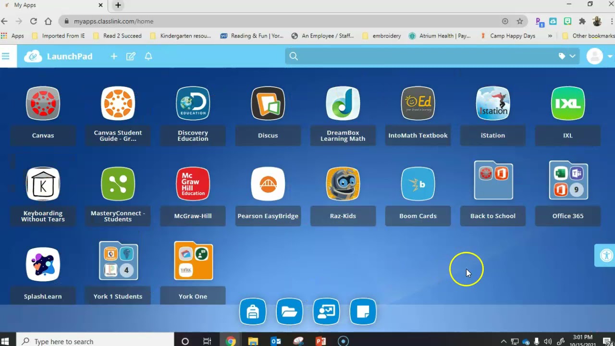
Task: Launch the IXL app icon
Action: click(567, 103)
